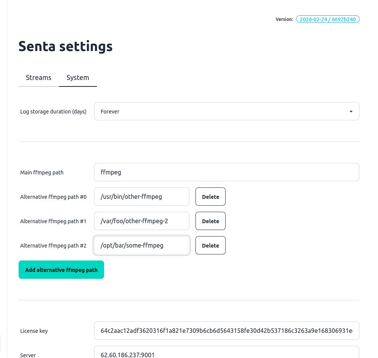Delete alternative ffmpeg path #1
The height and width of the screenshot is (358, 378).
coord(210,221)
